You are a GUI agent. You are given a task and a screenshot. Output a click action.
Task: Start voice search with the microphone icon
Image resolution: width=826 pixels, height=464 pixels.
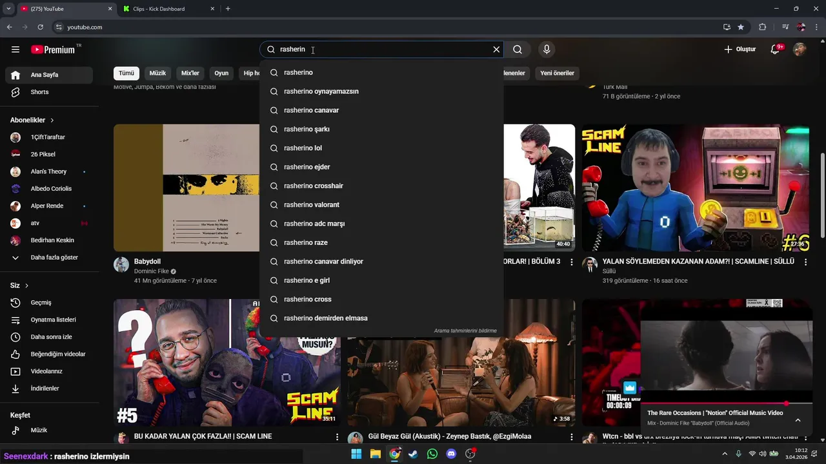[547, 50]
